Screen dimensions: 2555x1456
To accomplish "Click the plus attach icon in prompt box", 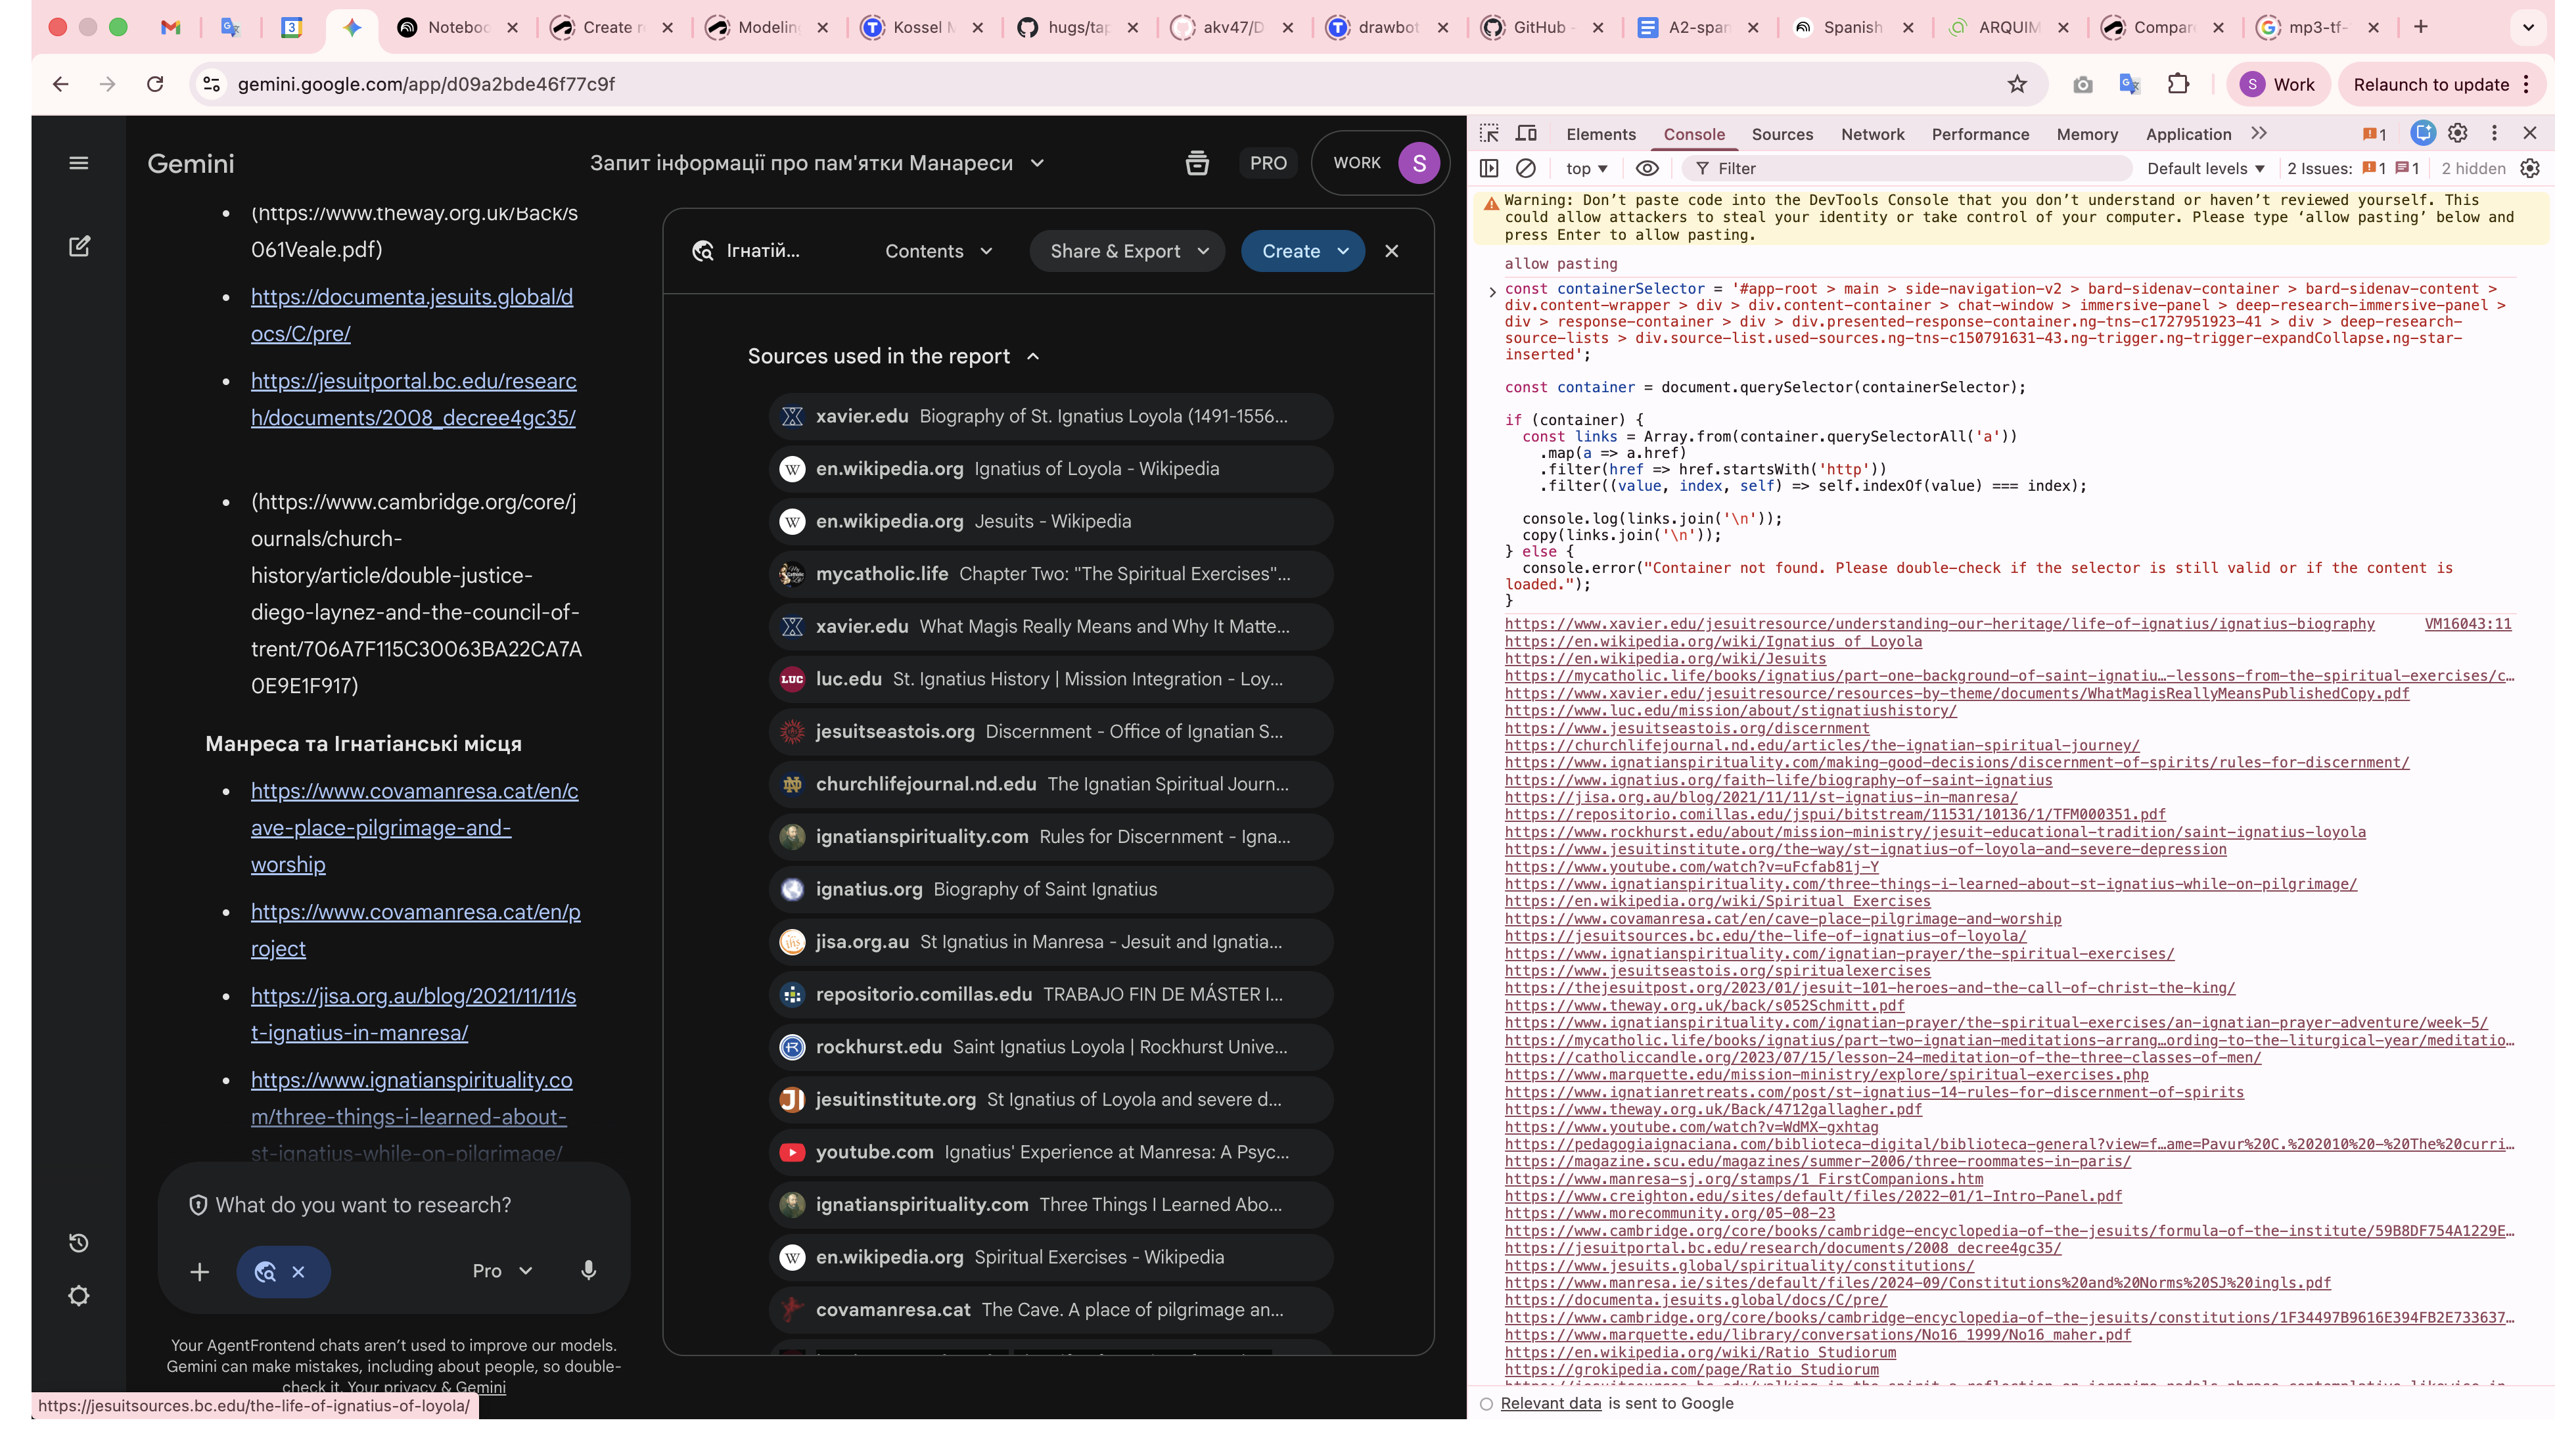I will point(200,1271).
